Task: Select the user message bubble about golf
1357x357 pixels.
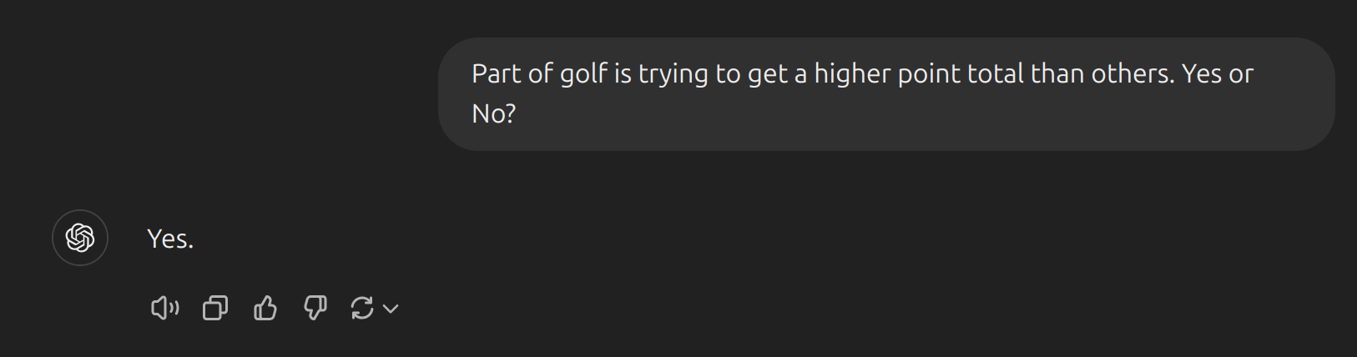Action: (x=886, y=94)
